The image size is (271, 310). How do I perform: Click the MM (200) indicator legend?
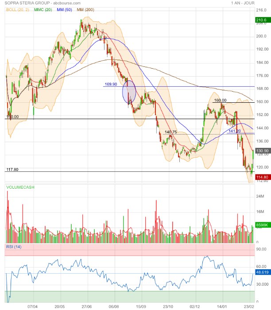click(85, 9)
